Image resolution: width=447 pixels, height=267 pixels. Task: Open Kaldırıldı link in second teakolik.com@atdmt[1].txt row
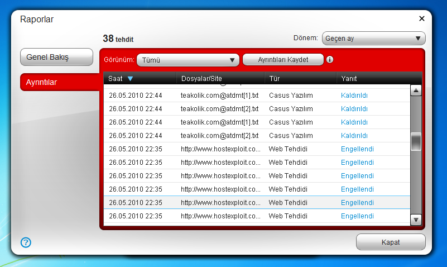coord(354,122)
